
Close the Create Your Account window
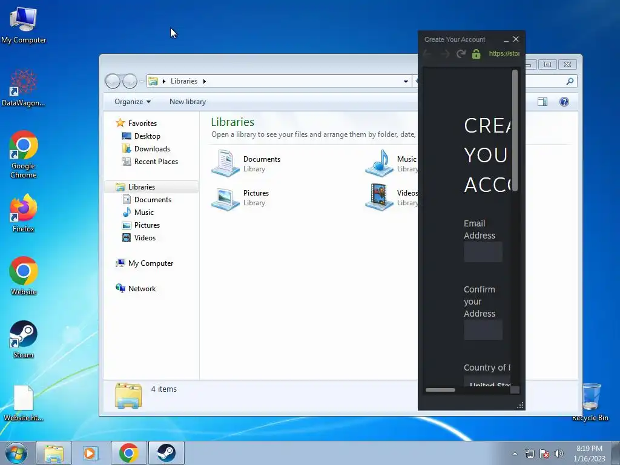coord(516,39)
